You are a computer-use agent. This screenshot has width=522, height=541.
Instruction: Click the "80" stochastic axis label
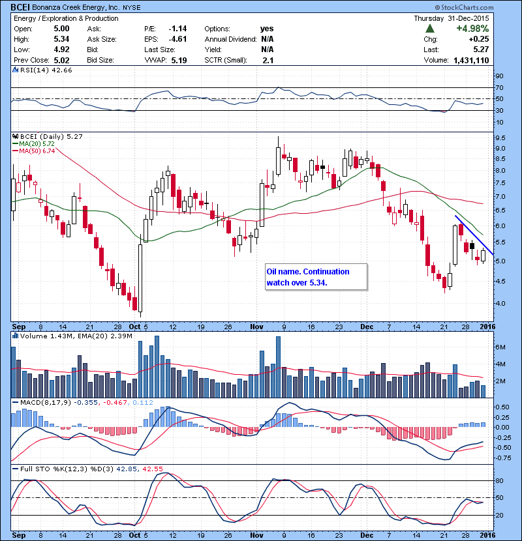(500, 480)
